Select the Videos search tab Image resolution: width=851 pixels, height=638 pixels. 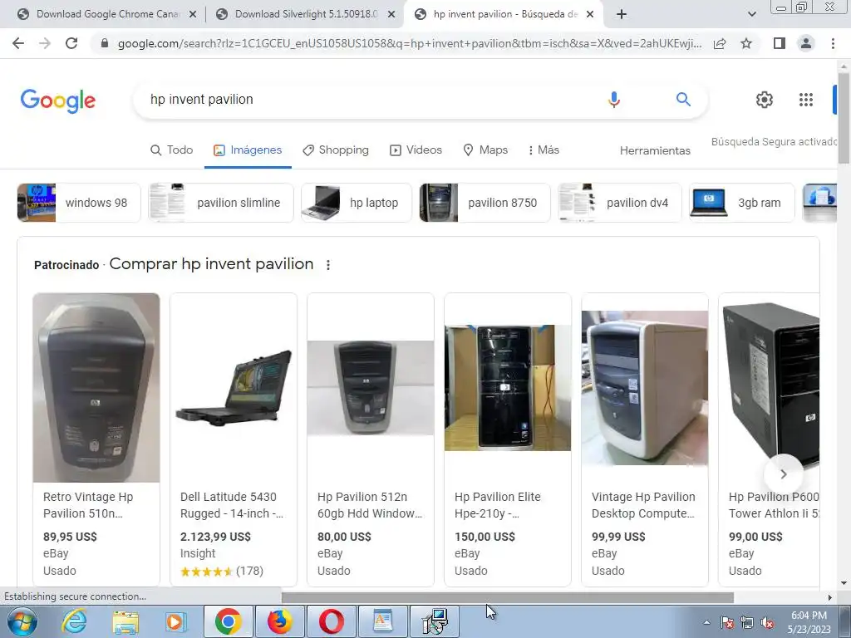[x=416, y=150]
